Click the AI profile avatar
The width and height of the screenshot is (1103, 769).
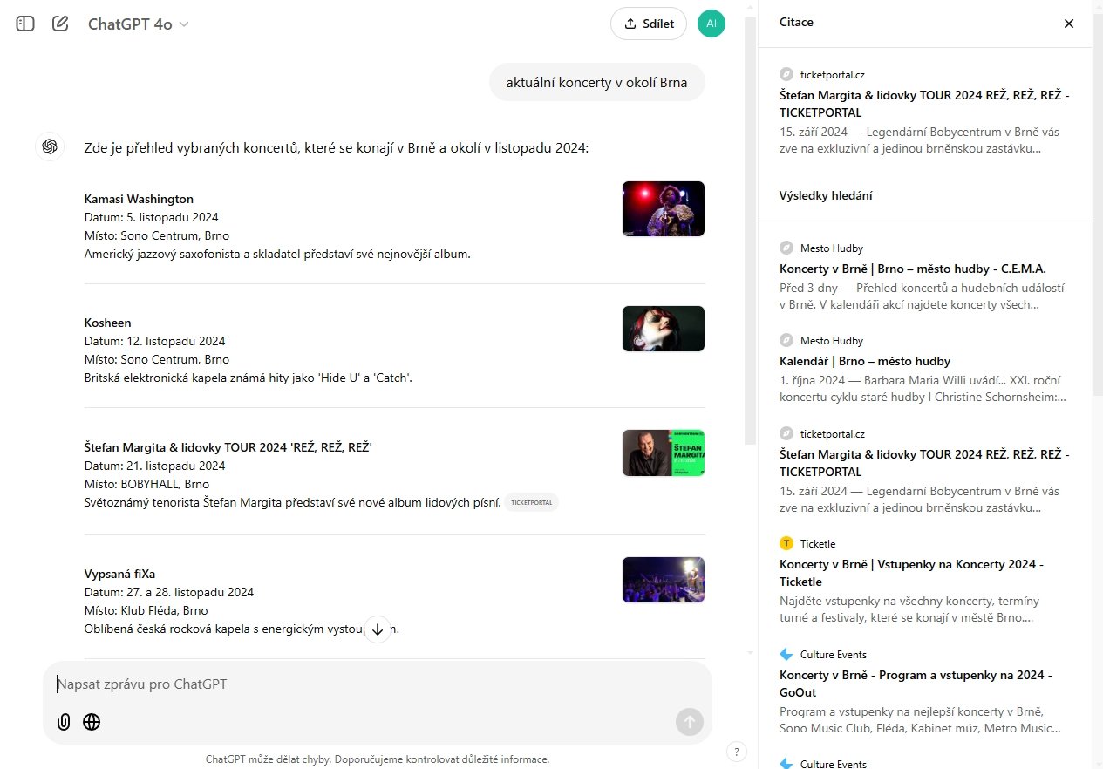click(711, 24)
